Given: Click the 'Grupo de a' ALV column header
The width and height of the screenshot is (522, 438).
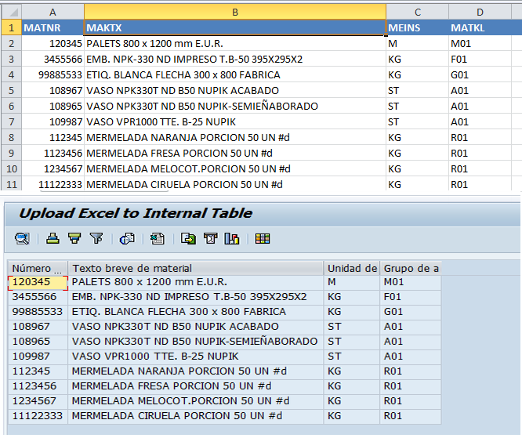Looking at the screenshot, I should pos(411,268).
